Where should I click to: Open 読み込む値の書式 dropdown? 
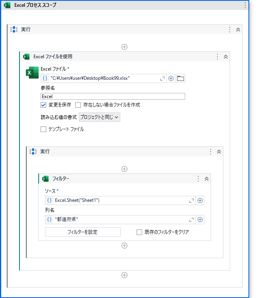(x=100, y=117)
